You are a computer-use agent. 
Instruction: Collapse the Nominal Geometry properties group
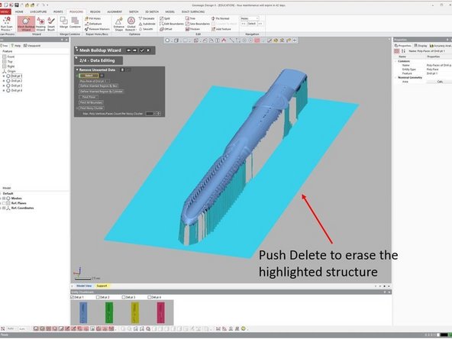tap(395, 78)
